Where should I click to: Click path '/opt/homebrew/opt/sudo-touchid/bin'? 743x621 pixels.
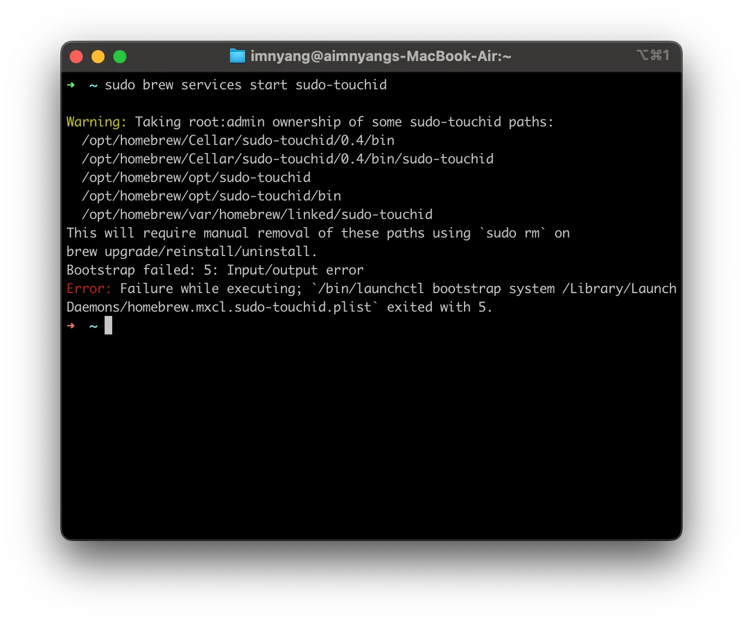211,196
